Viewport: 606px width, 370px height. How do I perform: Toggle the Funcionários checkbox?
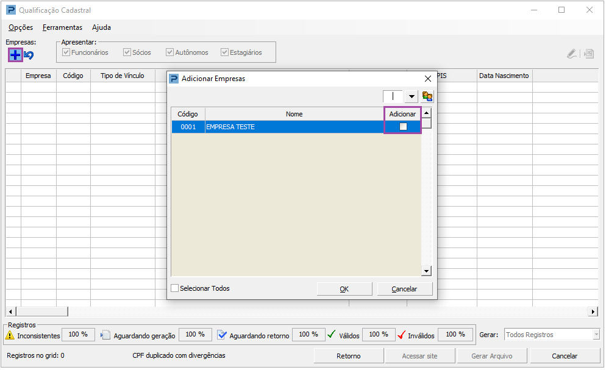[66, 52]
